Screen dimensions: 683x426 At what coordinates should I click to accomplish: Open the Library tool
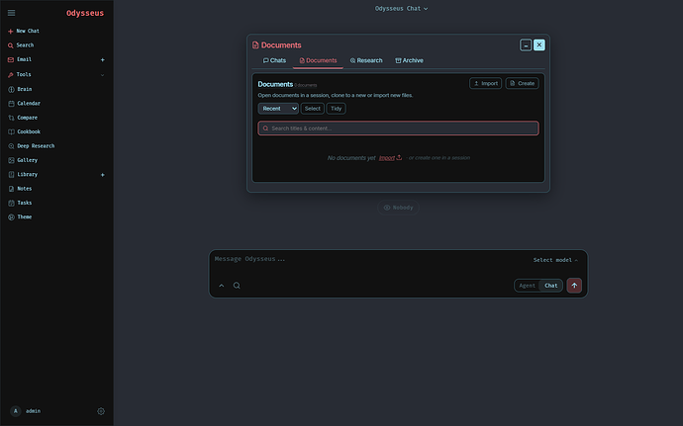[x=23, y=175]
